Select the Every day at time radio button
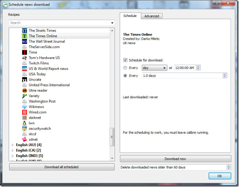 (125, 68)
